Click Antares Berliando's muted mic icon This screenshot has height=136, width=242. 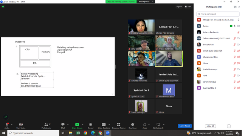pos(238,32)
